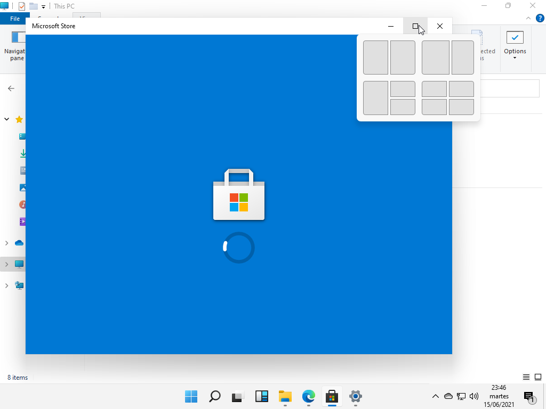
Task: Select the Network icon in the navigation pane
Action: coord(19,285)
